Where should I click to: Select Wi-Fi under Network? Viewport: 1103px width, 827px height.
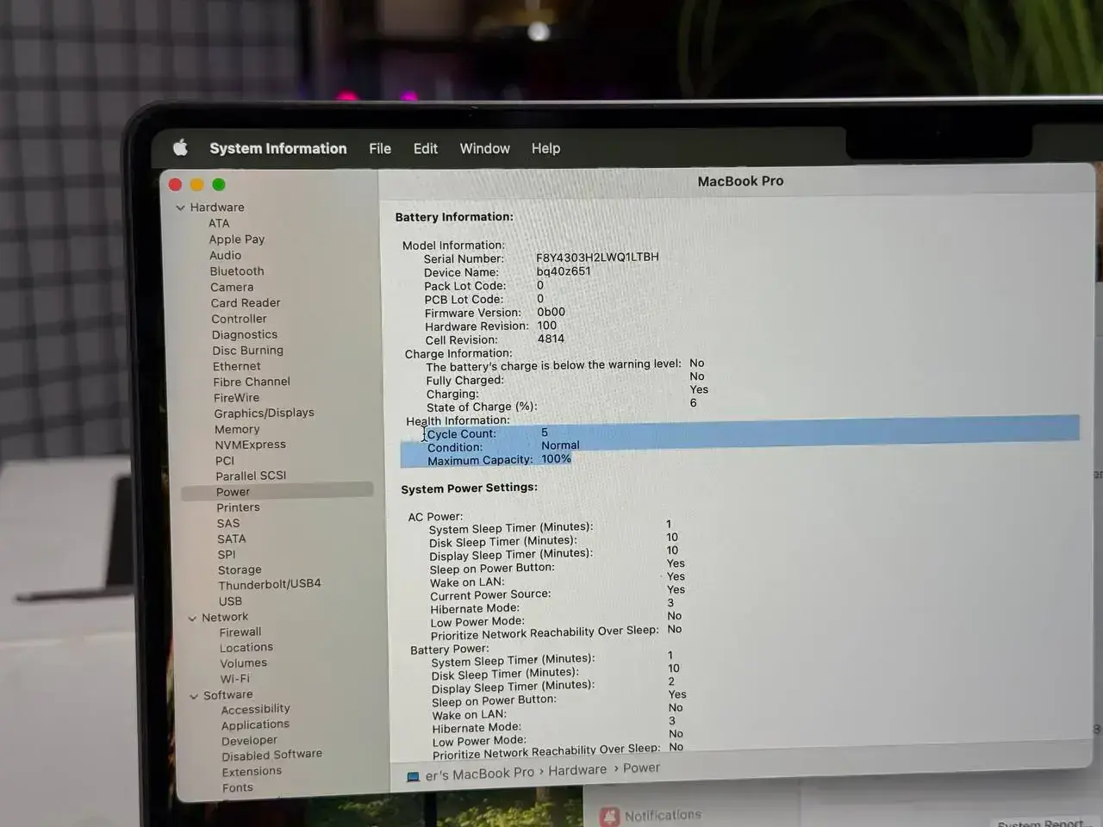coord(234,679)
